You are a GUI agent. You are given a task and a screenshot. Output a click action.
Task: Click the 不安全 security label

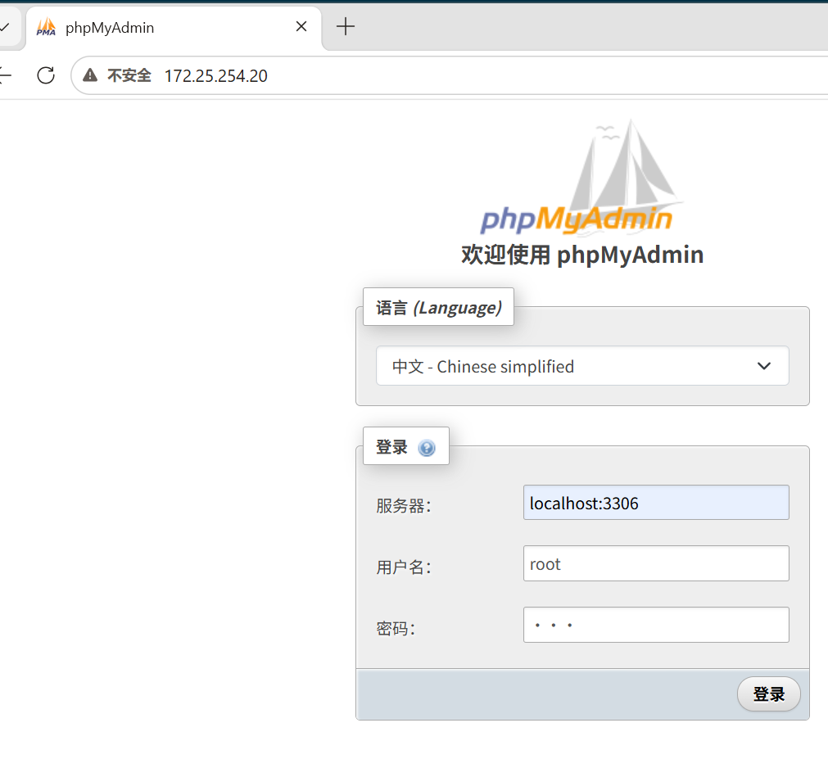point(129,75)
